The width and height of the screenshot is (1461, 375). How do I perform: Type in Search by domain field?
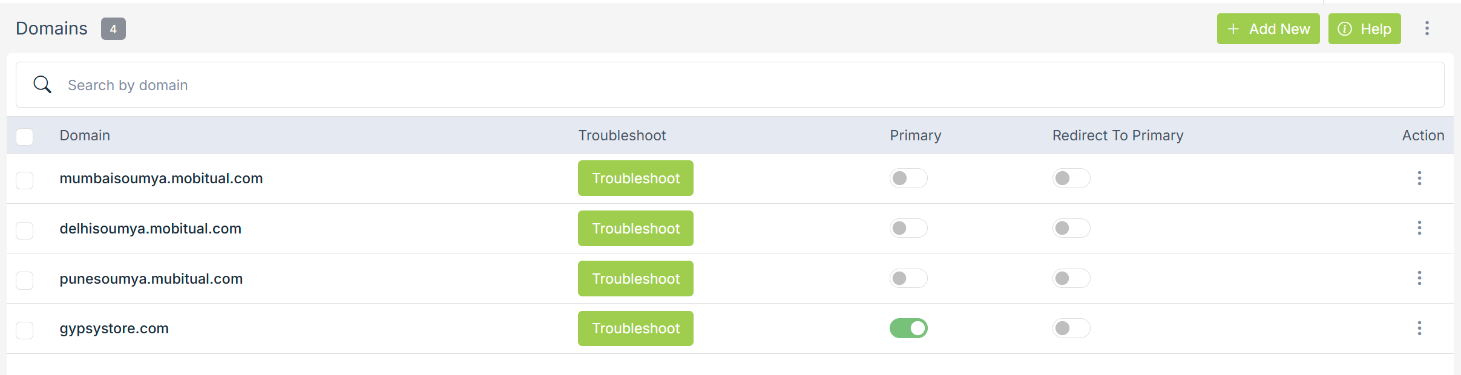tap(726, 85)
